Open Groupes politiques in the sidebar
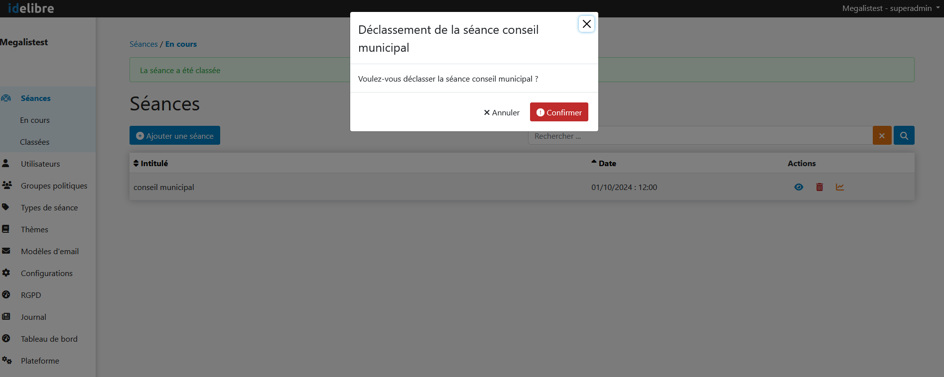The height and width of the screenshot is (377, 944). point(54,186)
